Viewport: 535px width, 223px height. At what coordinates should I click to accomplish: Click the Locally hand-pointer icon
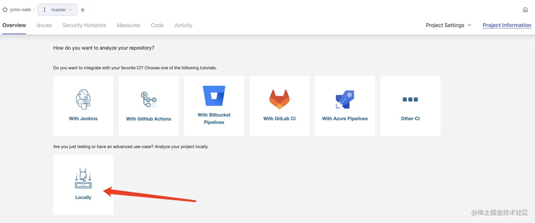(83, 178)
